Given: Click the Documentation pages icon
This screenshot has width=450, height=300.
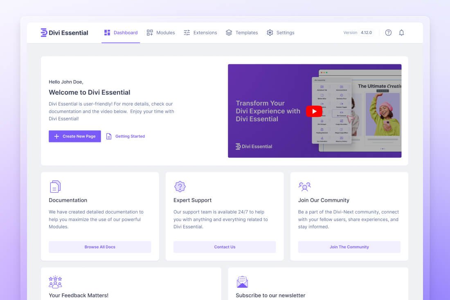Looking at the screenshot, I should pos(55,187).
